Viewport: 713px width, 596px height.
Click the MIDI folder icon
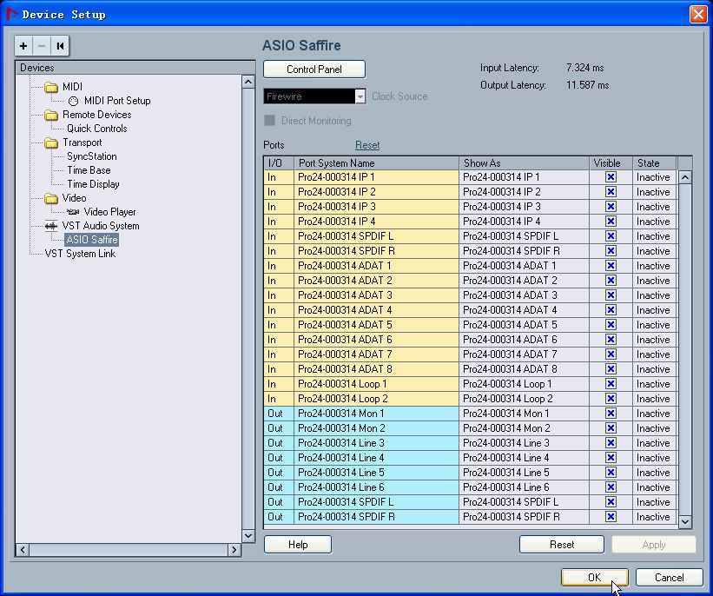tap(51, 87)
